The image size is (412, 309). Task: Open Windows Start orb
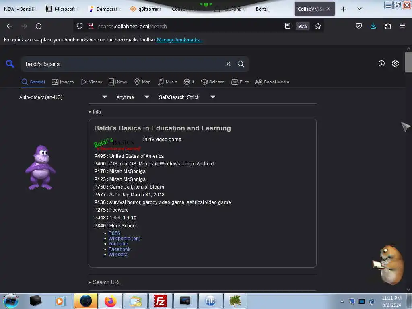tap(10, 301)
